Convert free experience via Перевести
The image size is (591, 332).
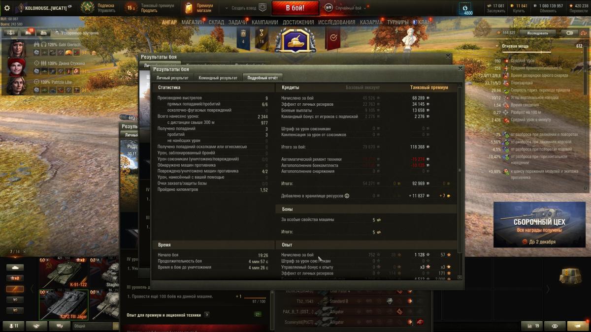pos(579,11)
